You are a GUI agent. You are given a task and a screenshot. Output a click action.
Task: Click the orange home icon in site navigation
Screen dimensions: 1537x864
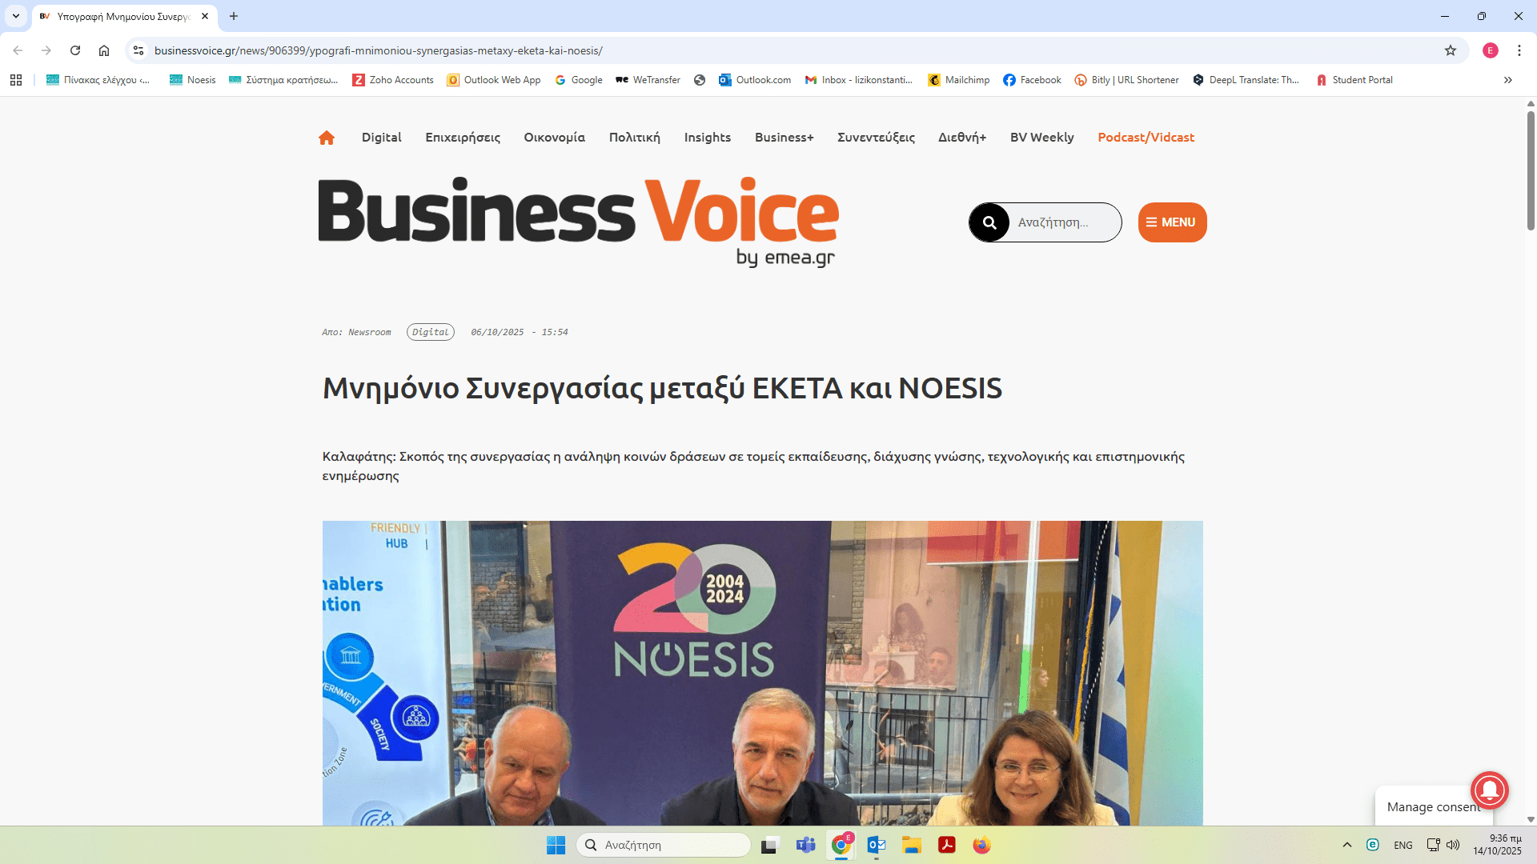327,138
